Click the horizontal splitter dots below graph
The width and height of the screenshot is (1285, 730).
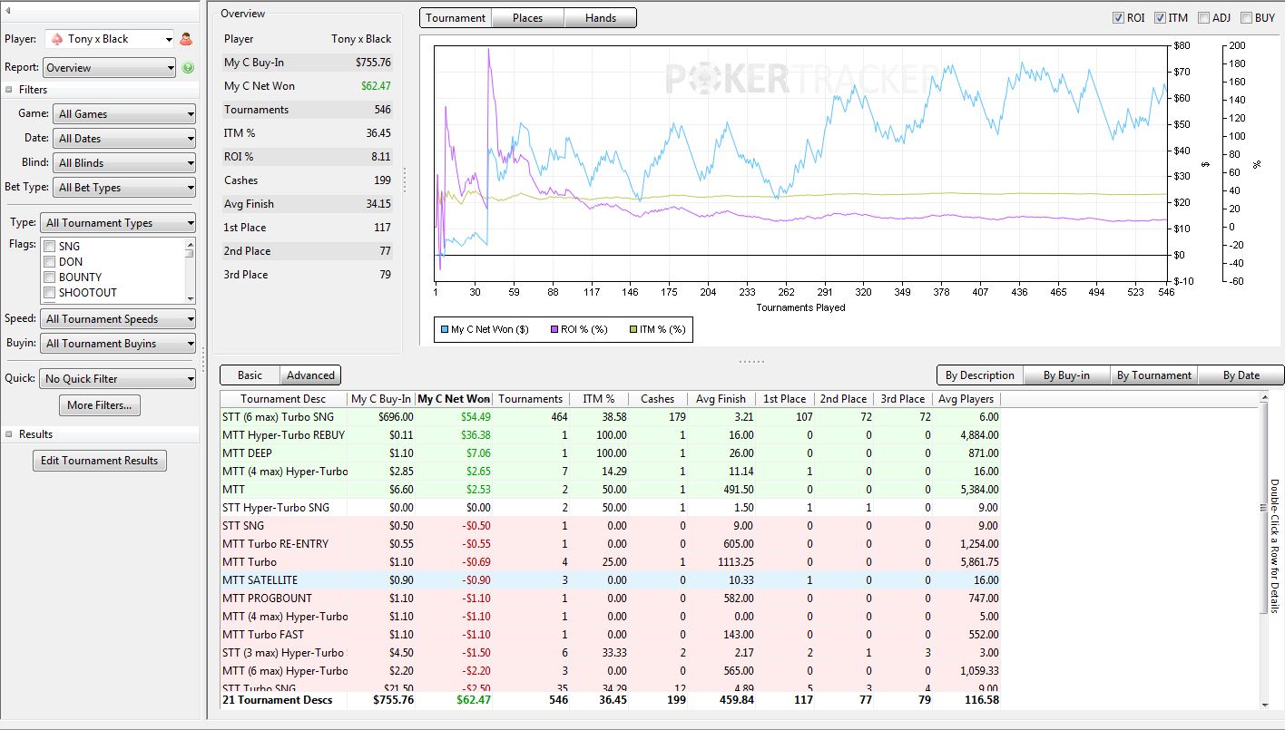pos(751,361)
